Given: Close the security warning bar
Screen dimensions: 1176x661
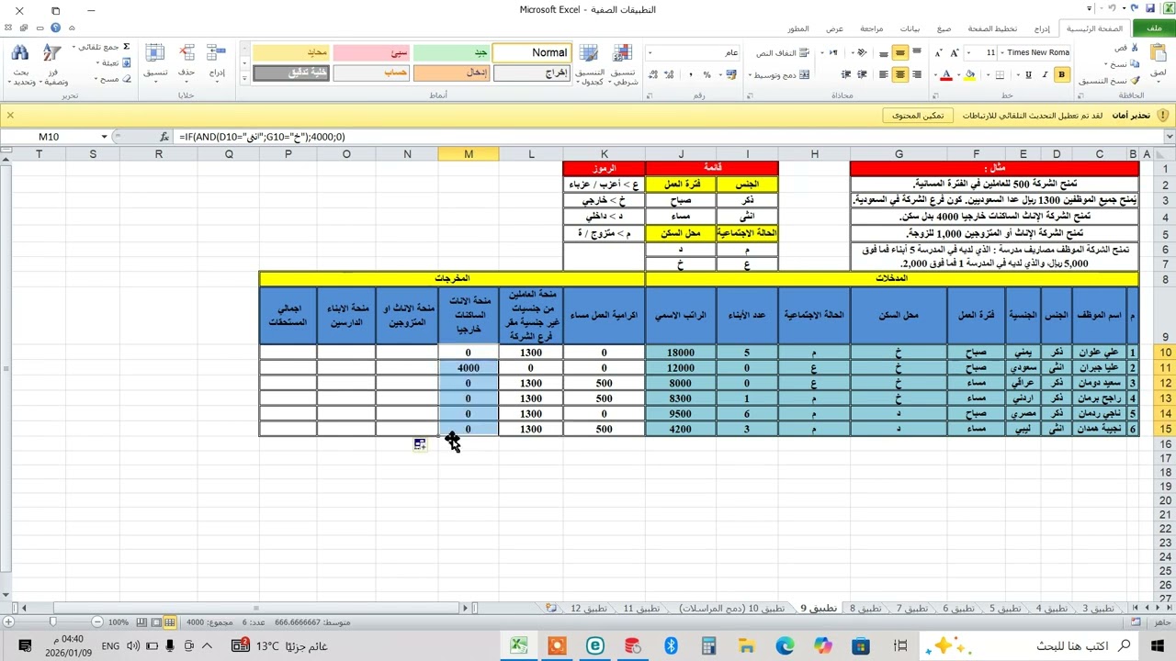Looking at the screenshot, I should pos(10,116).
